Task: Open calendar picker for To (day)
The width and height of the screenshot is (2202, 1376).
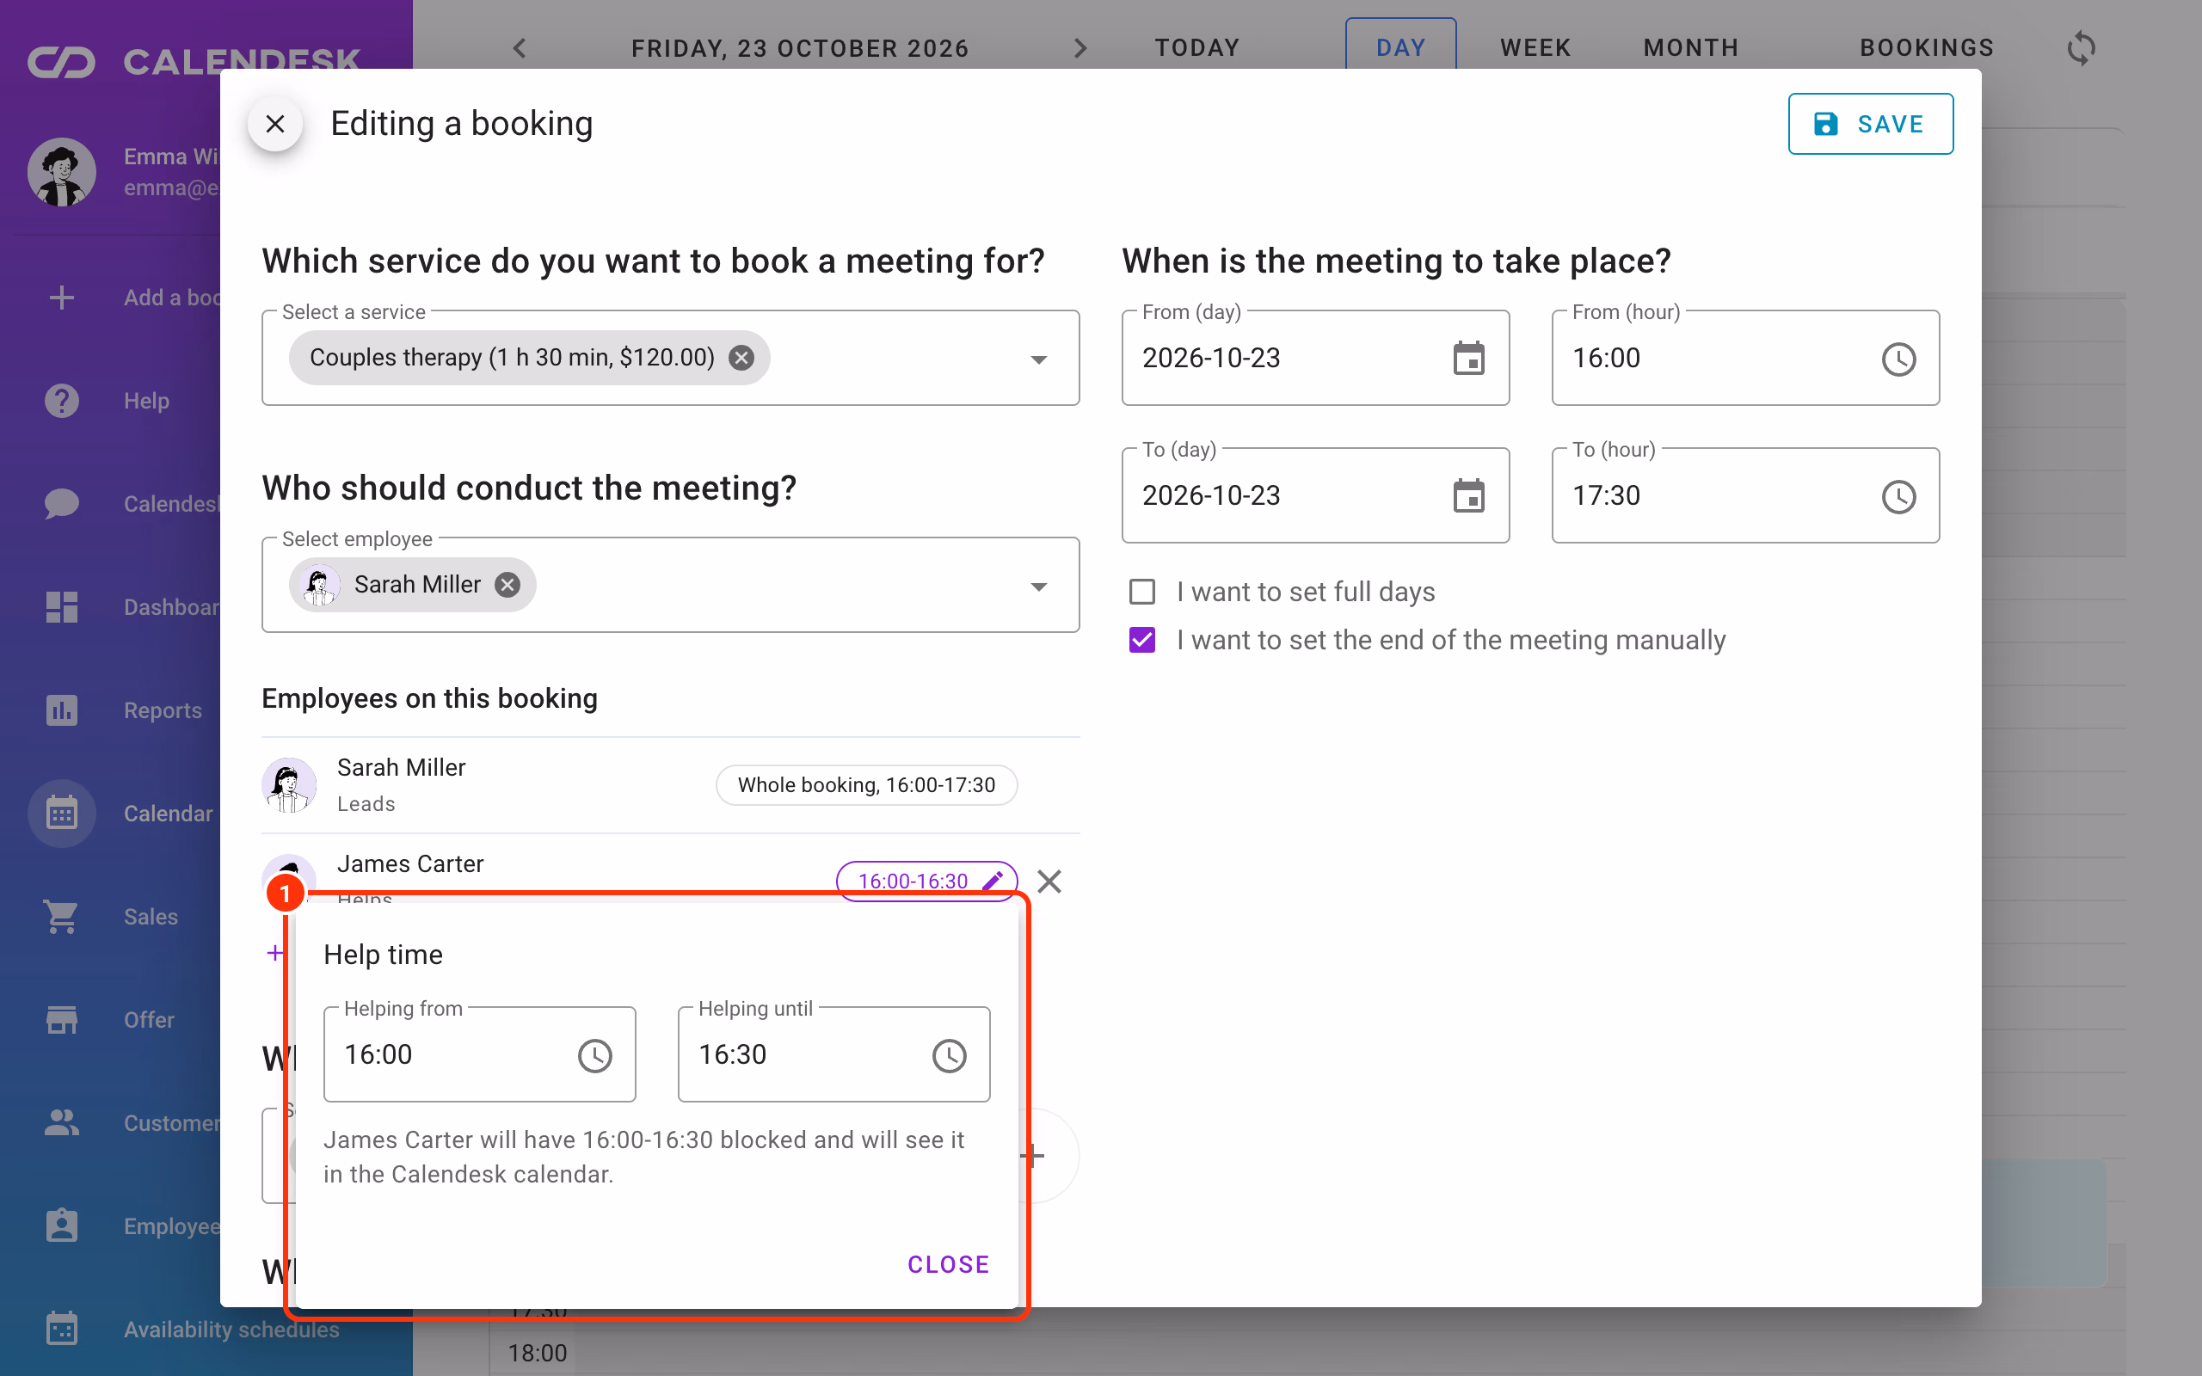Action: point(1468,496)
